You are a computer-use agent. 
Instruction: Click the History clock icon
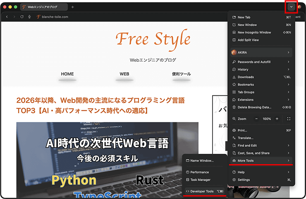tap(234, 70)
